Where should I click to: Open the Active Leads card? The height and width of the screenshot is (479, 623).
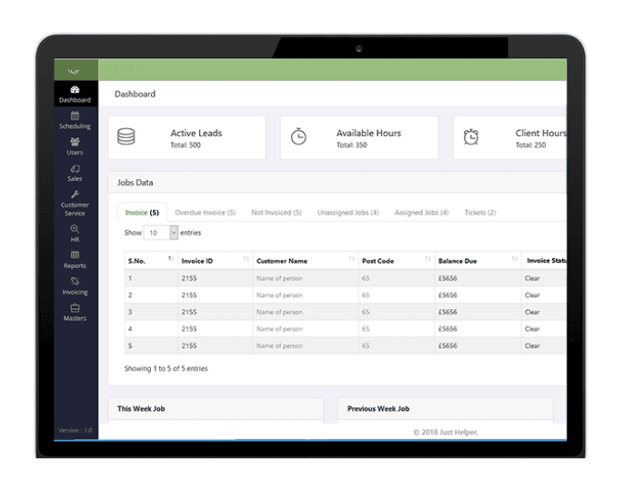[x=186, y=137]
